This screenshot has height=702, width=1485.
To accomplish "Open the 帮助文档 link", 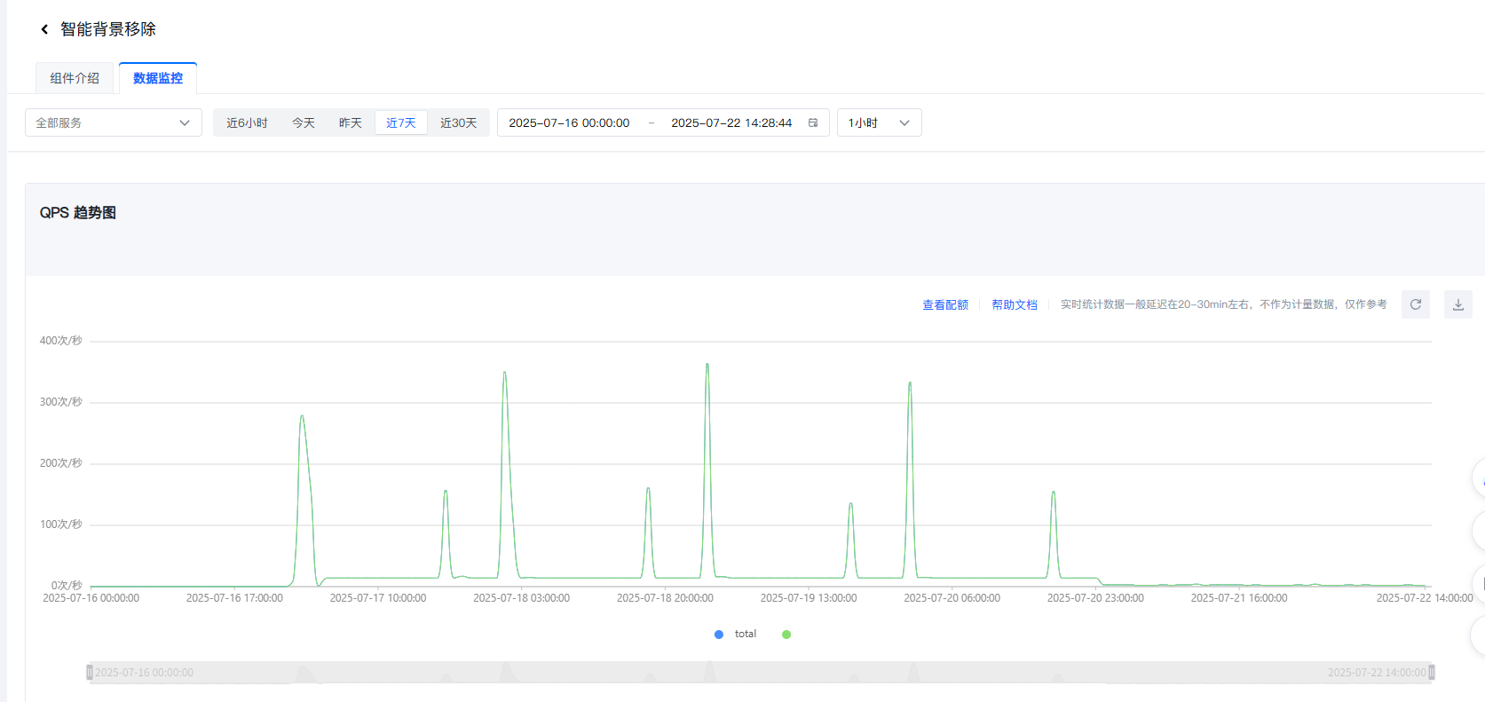I will (x=1015, y=304).
